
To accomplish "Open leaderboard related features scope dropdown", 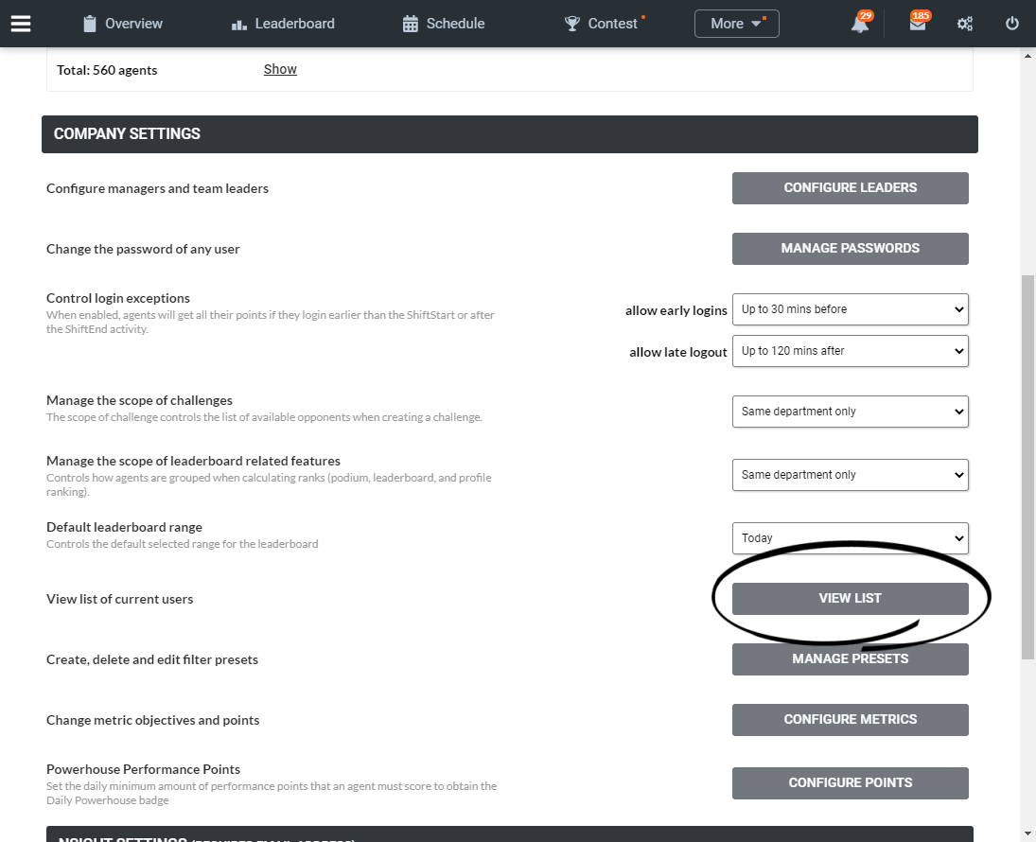I will tap(851, 475).
